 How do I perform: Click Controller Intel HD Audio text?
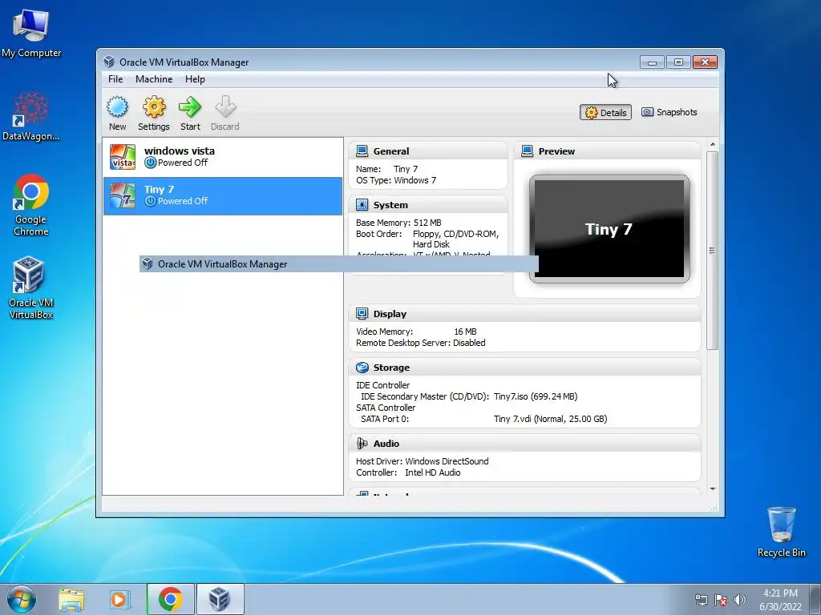tap(408, 472)
